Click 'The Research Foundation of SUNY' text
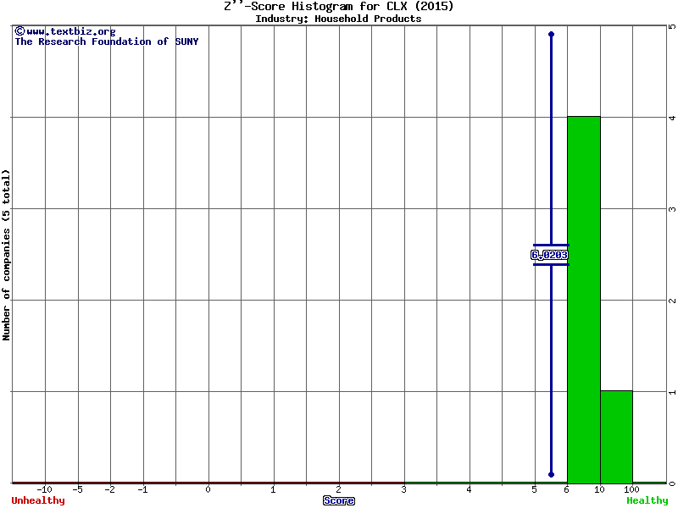This screenshot has width=678, height=508. pos(107,41)
